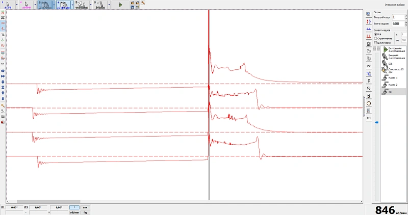Select channel 6 sensor button
This screenshot has height=215, width=408.
point(100,5)
